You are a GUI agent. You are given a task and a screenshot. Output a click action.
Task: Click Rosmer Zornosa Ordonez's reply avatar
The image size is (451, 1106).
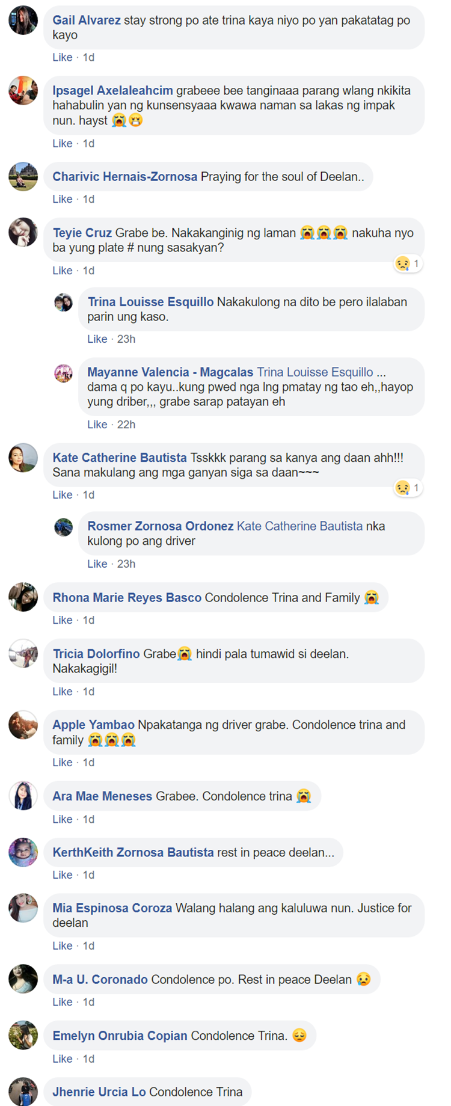pyautogui.click(x=64, y=526)
